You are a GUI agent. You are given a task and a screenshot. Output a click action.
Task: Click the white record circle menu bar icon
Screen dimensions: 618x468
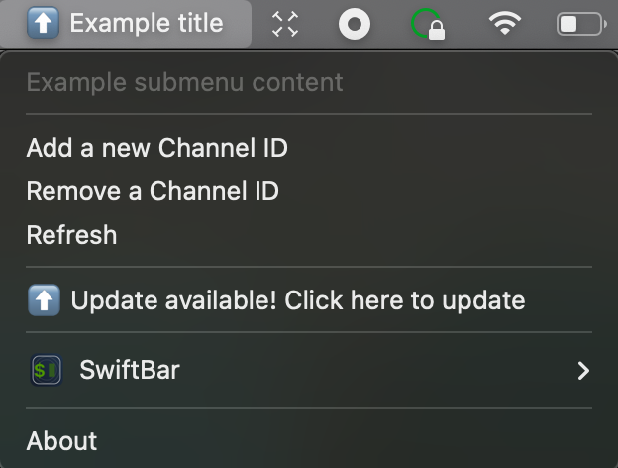[x=355, y=24]
